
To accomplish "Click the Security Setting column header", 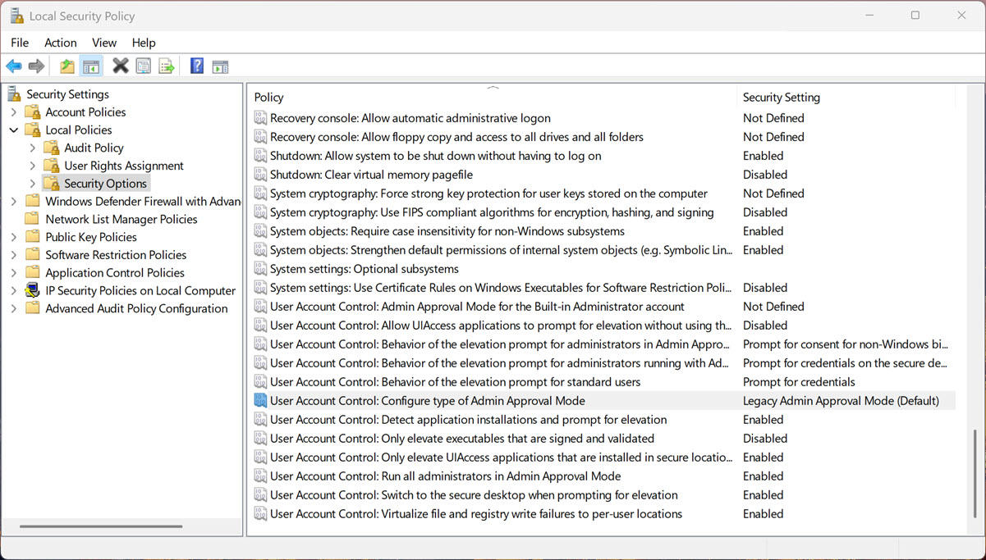I will tap(846, 98).
